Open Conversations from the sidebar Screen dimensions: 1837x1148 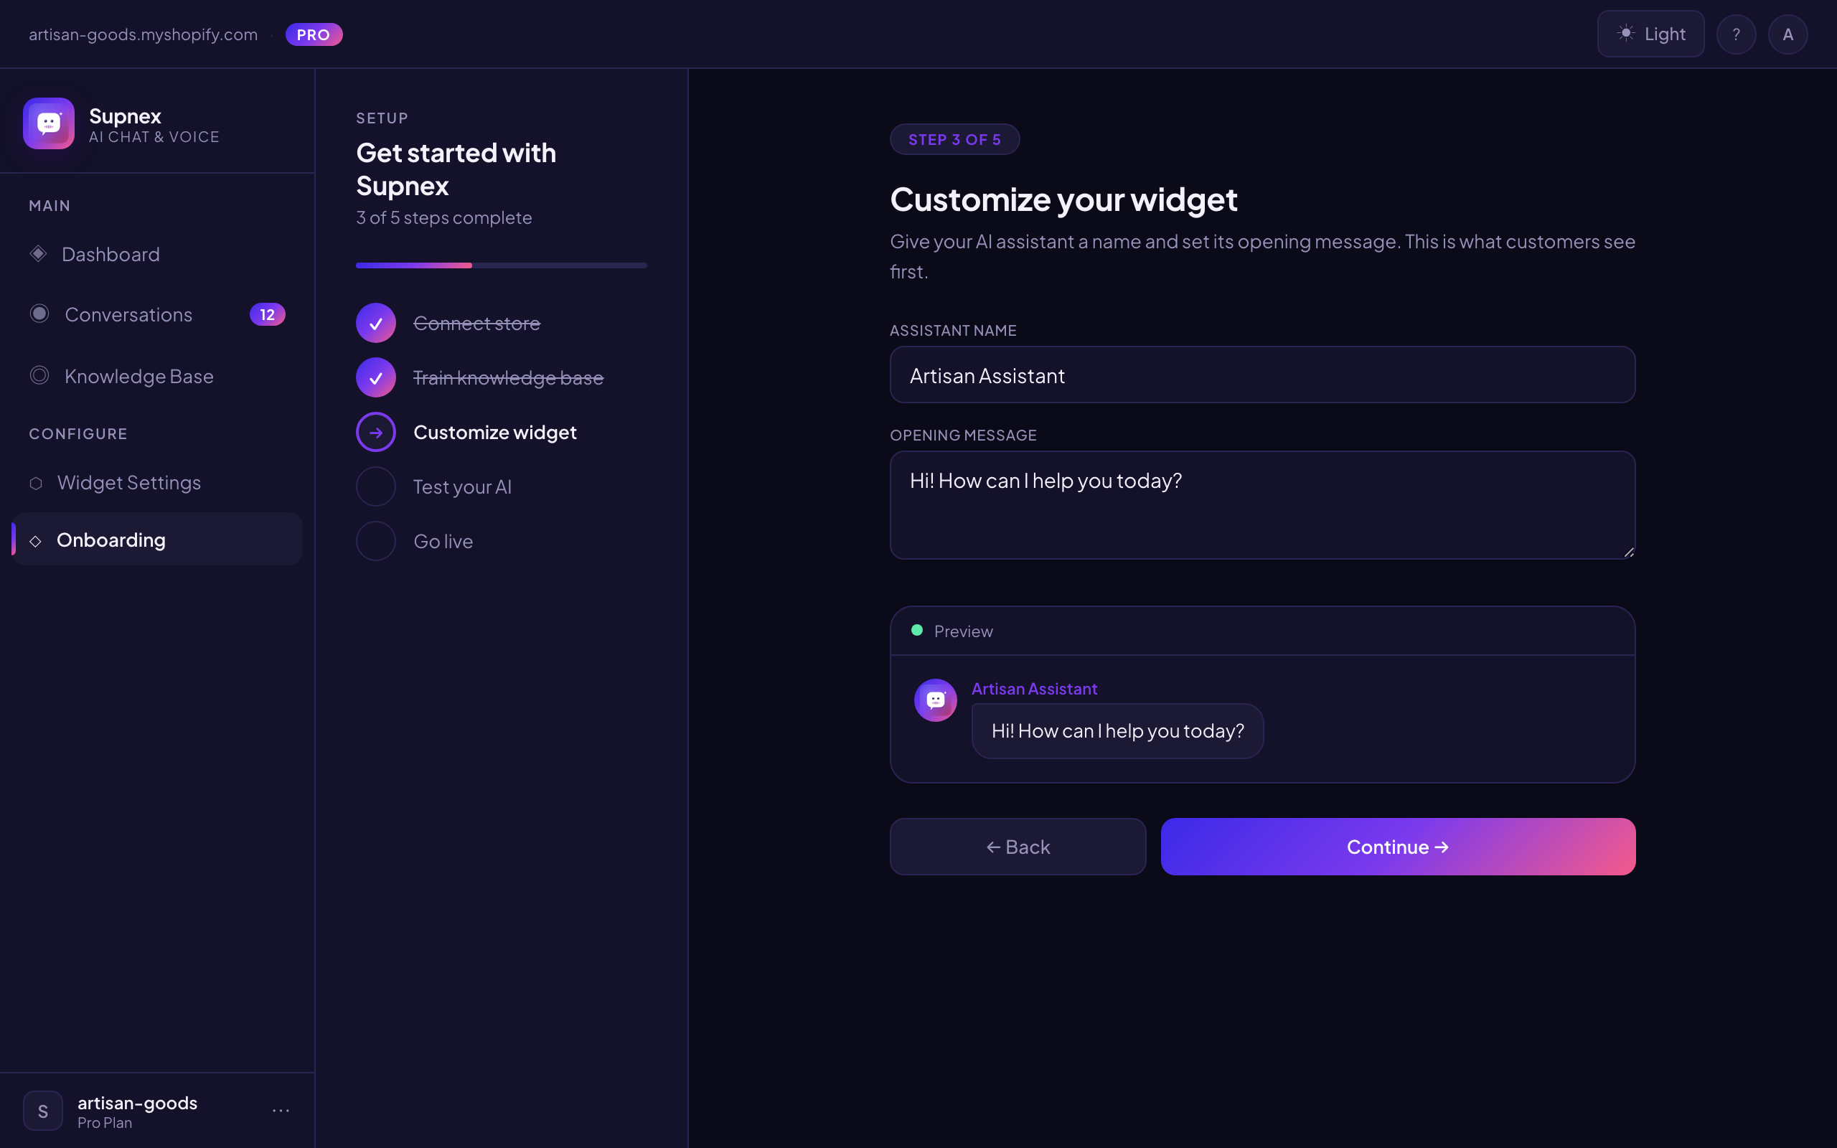[128, 314]
